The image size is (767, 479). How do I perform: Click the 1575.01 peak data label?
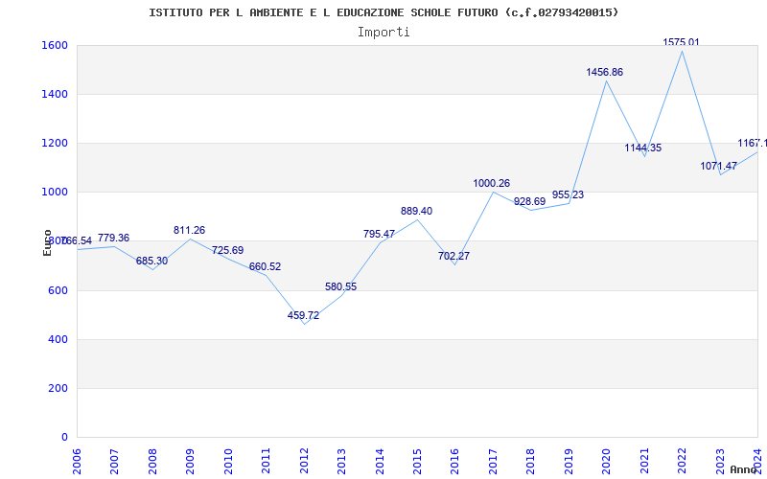[681, 42]
